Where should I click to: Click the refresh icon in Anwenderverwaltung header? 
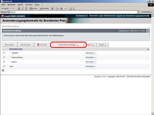point(148,31)
